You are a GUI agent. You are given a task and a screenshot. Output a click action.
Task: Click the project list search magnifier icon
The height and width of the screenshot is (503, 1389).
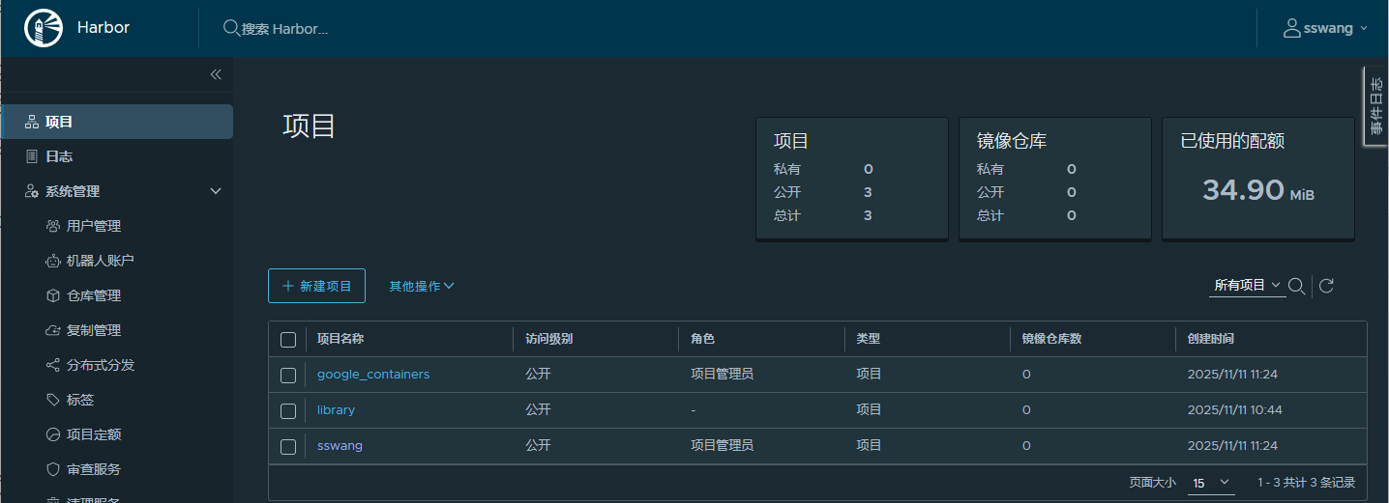[x=1297, y=286]
